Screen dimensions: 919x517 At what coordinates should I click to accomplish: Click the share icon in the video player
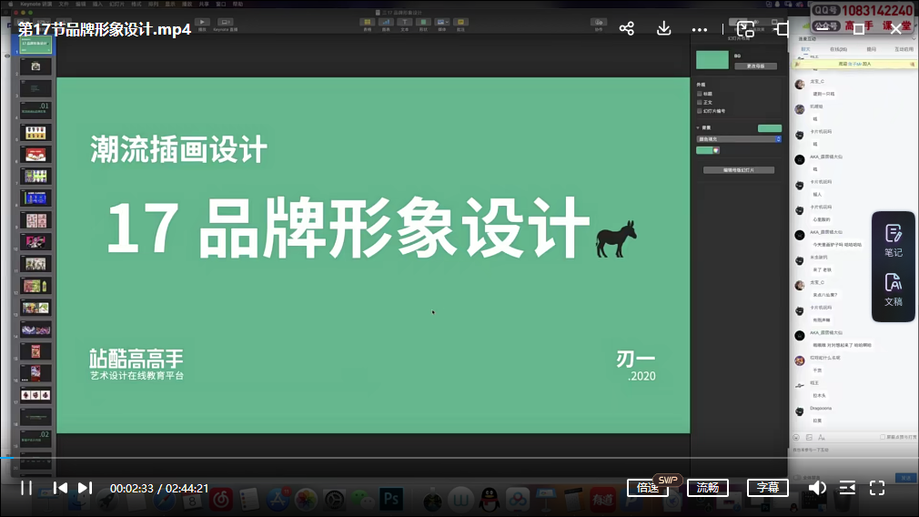tap(627, 29)
